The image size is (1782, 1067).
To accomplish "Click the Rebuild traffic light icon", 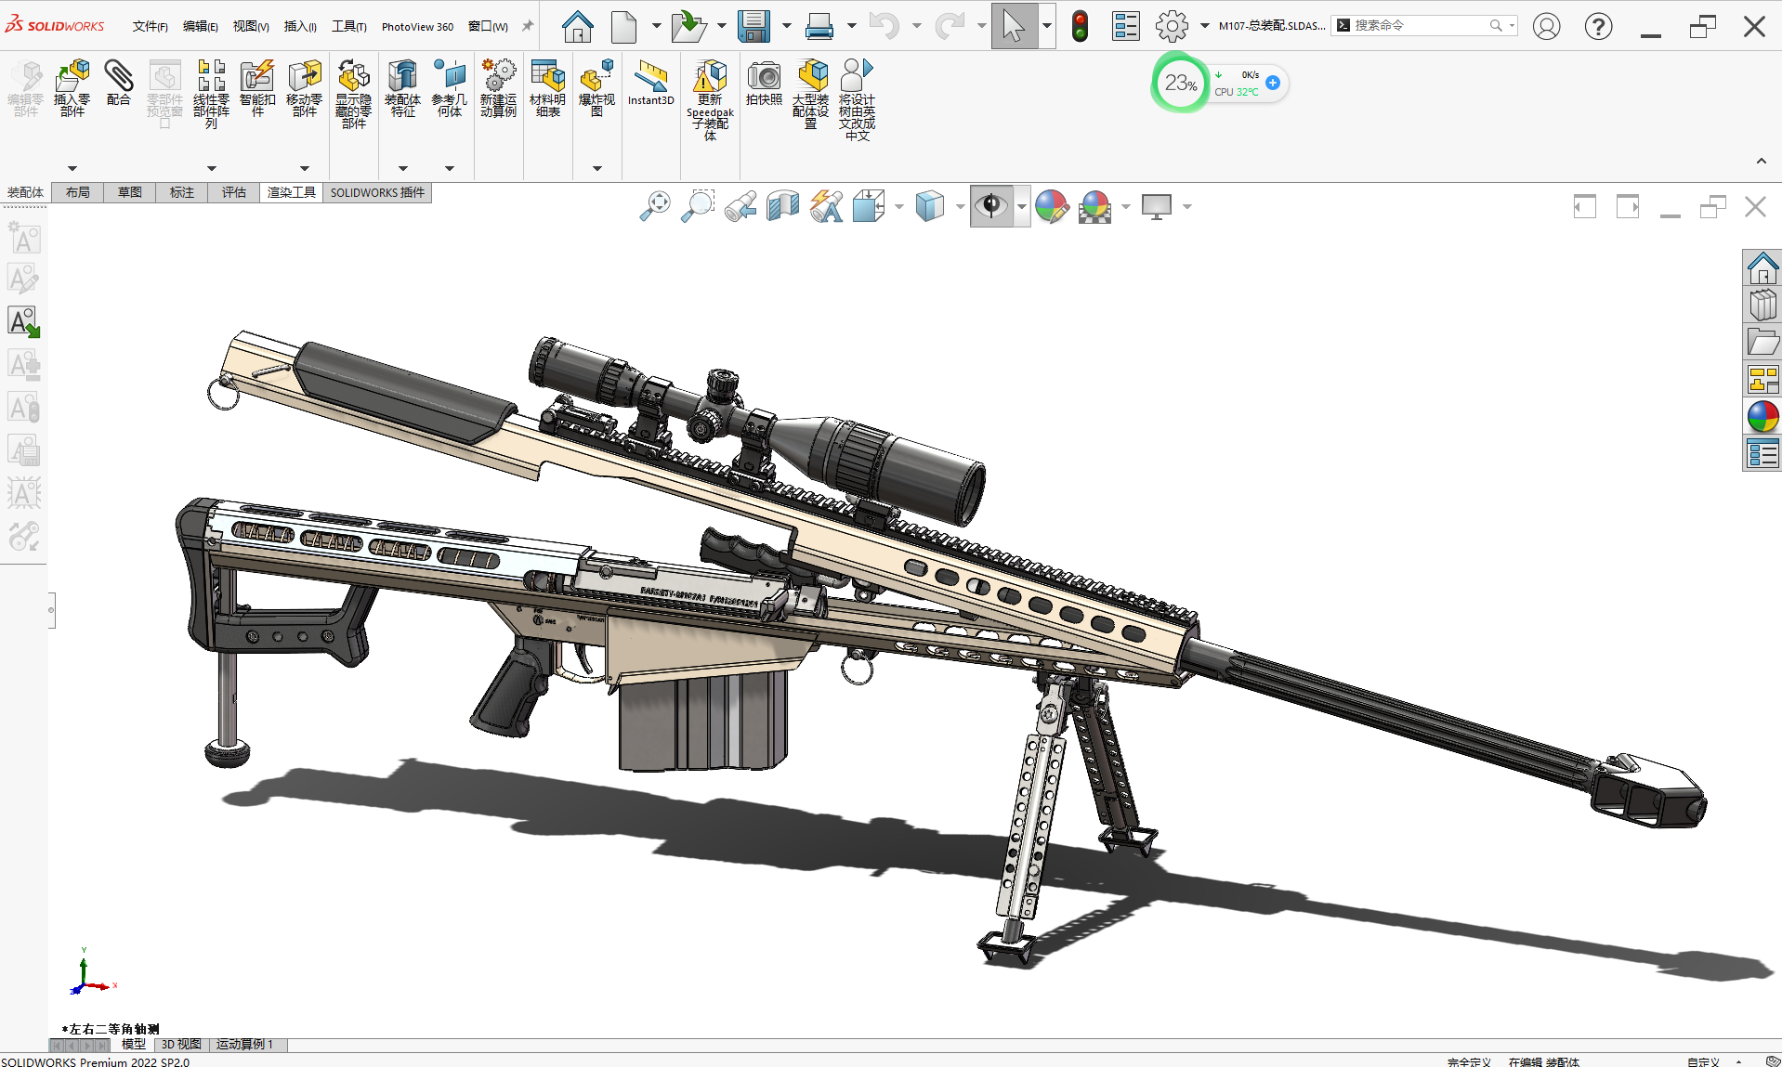I will pyautogui.click(x=1080, y=26).
